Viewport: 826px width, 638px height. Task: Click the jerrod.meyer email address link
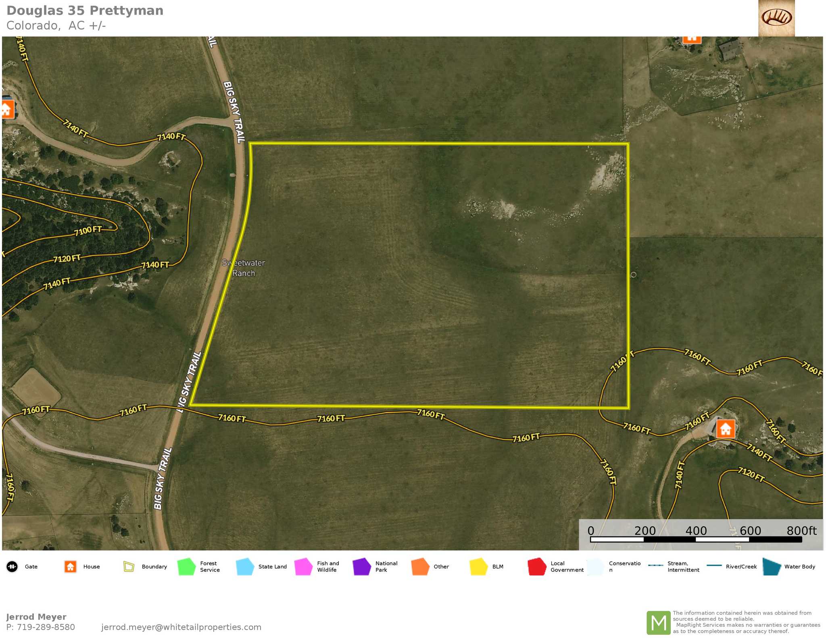(181, 627)
